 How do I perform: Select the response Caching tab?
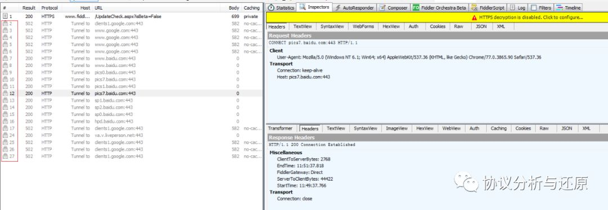[499, 128]
